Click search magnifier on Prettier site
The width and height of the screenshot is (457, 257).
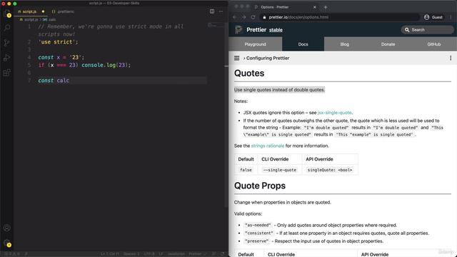407,30
